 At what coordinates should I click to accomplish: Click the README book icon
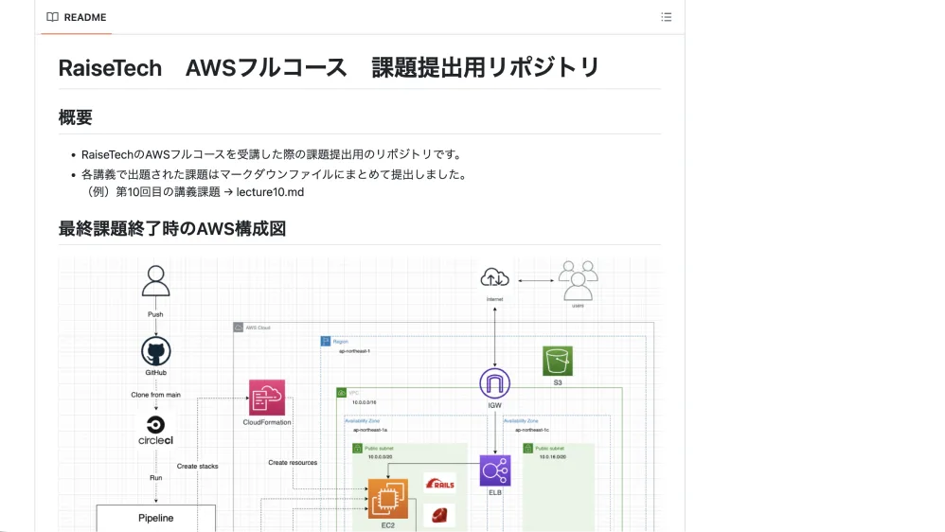click(x=52, y=17)
